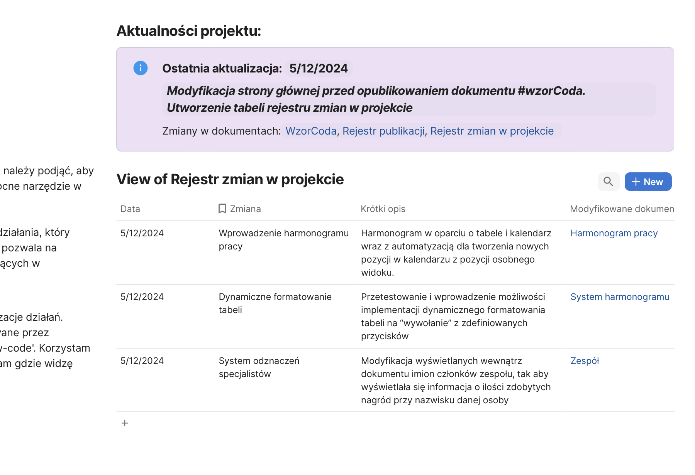Open Rejestr zmian w projekcie link

tap(492, 131)
